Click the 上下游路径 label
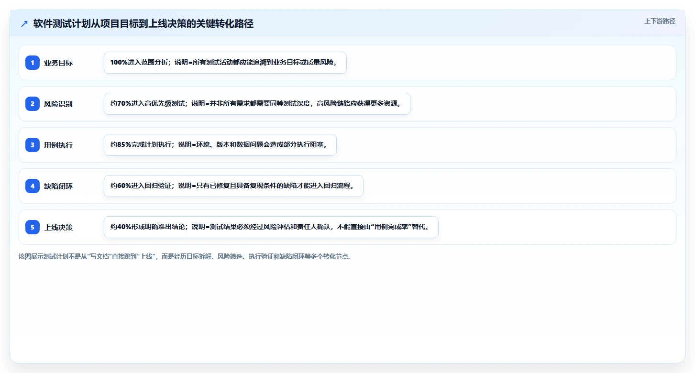 coord(660,21)
